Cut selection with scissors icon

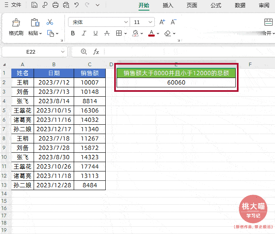click(50, 22)
